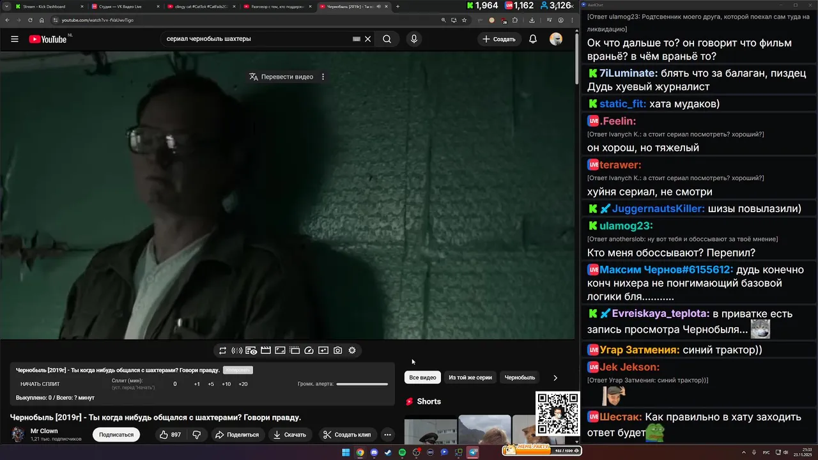The width and height of the screenshot is (818, 460).
Task: Open Spotify from the taskbar
Action: pos(402,452)
